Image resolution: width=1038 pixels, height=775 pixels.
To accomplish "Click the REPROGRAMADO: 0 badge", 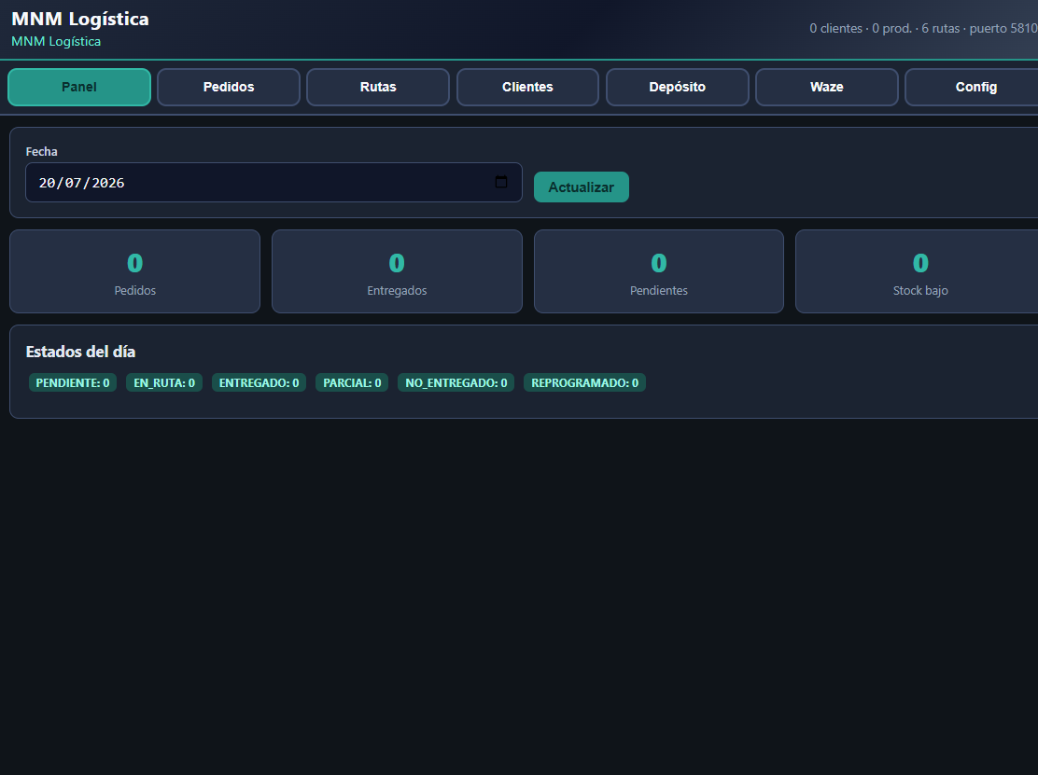I will (x=584, y=383).
